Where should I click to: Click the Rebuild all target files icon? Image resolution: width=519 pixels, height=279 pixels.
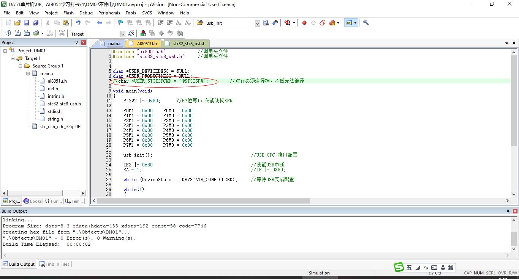[x=27, y=33]
